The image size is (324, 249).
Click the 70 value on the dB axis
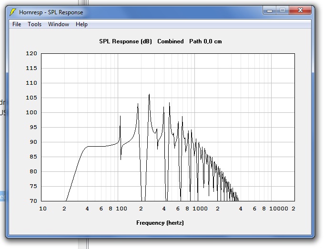pos(33,201)
